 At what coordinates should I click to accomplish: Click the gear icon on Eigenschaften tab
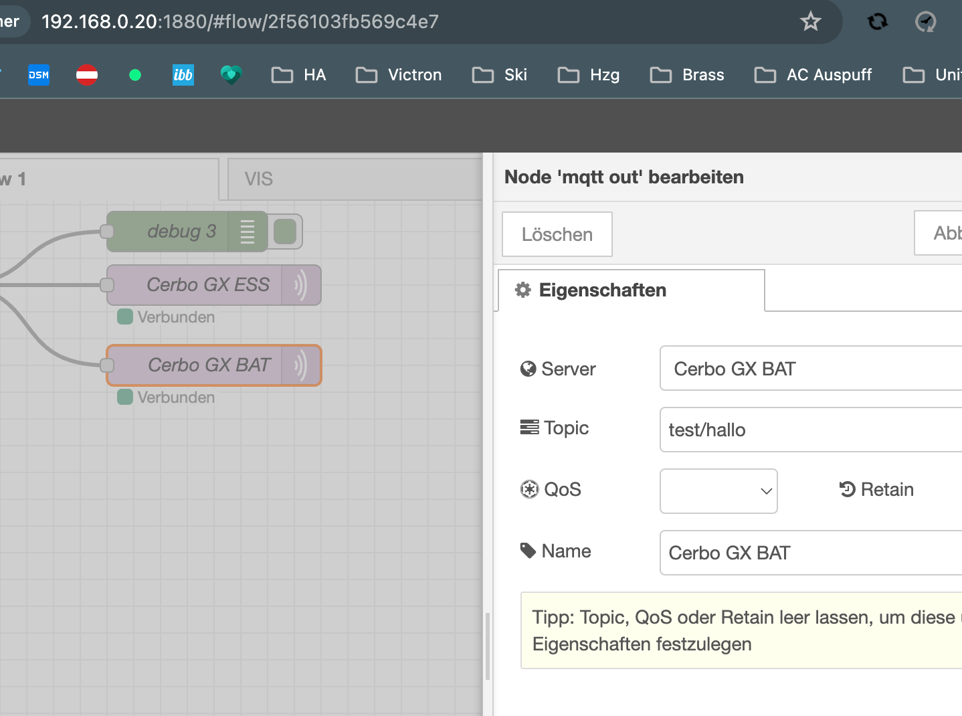[x=523, y=290]
